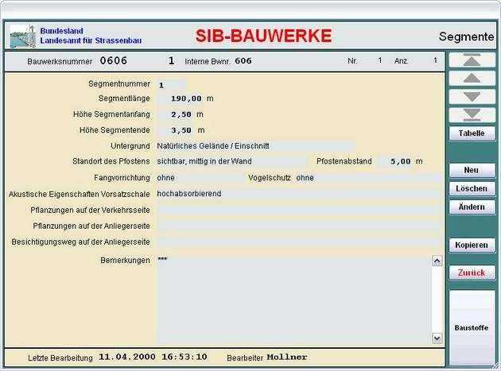Open the Tabelle view
501x371 pixels.
point(472,133)
